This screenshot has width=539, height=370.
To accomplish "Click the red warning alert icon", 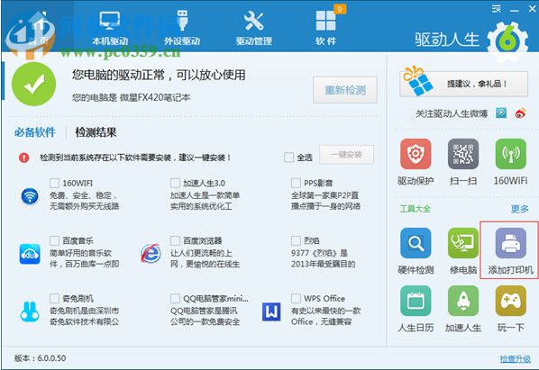I will [x=23, y=158].
